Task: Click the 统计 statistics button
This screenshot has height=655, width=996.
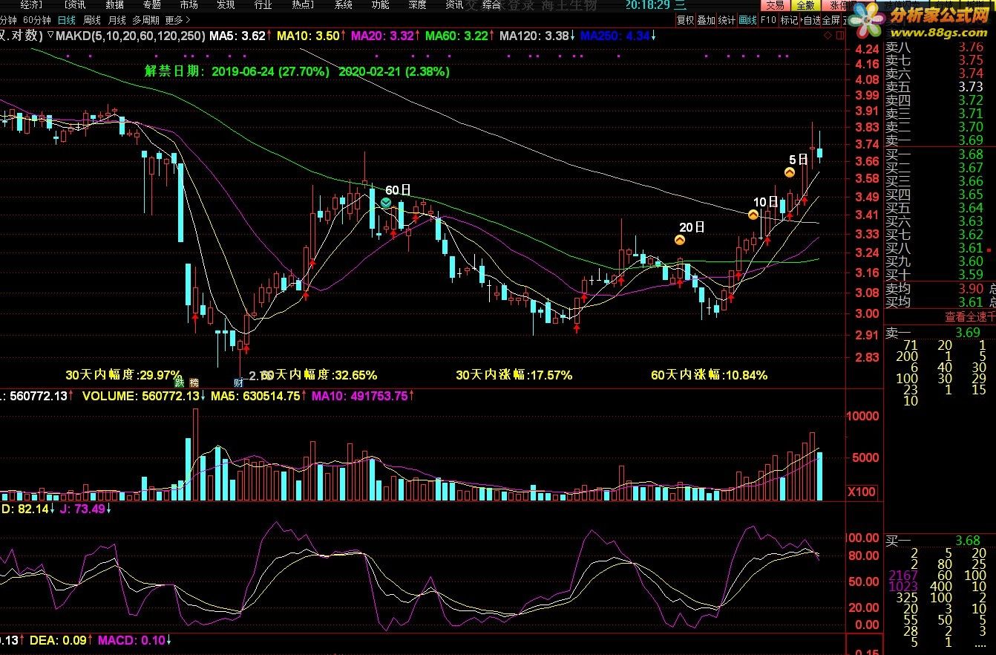Action: pyautogui.click(x=727, y=20)
